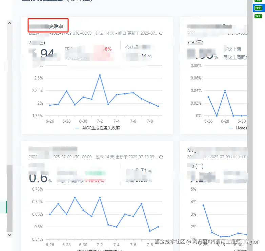Image resolution: width=265 pixels, height=251 pixels.
Task: Click the scroll-up arrow on the left scrollbar
Action: point(9,23)
